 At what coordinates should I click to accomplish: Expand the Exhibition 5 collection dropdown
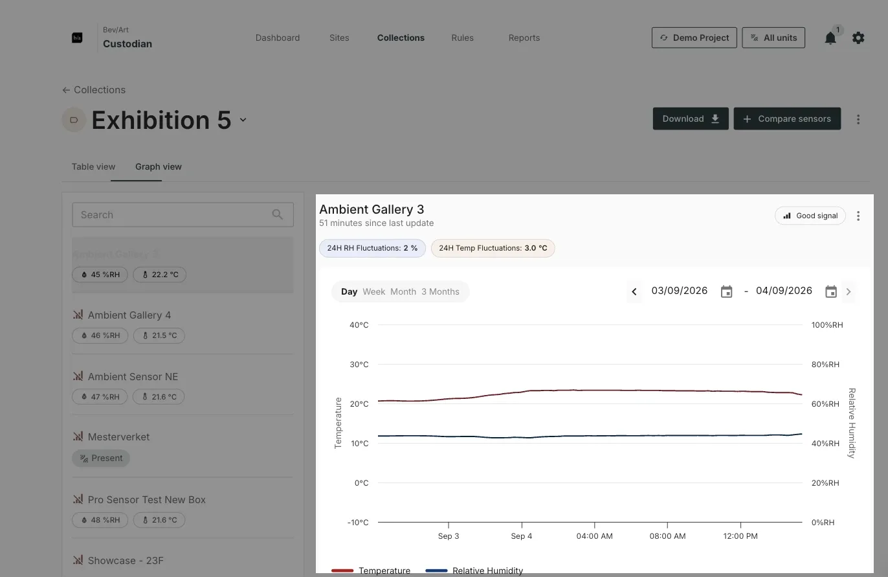tap(243, 120)
